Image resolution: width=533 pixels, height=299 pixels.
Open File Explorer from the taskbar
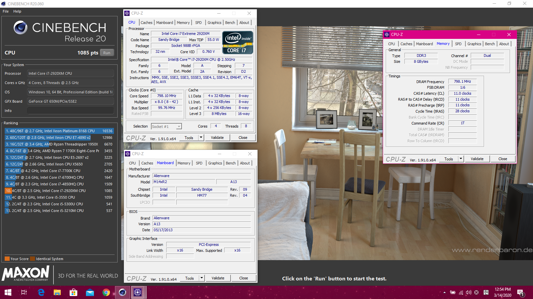click(57, 292)
